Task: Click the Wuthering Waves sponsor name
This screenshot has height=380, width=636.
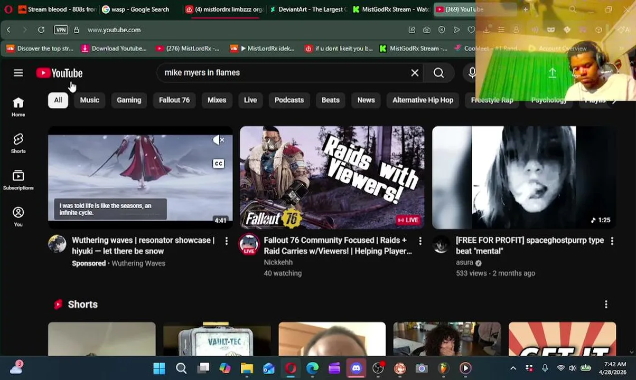Action: click(138, 263)
